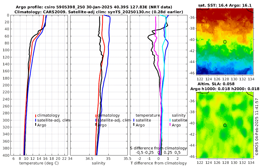The height and width of the screenshot is (167, 260).
Task: Click the sat. SST: 16.4 Argo: 16.1 heading
Action: (225, 5)
